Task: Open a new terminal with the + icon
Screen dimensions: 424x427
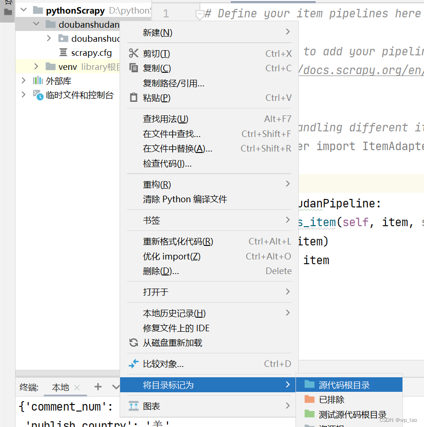Action: [97, 387]
